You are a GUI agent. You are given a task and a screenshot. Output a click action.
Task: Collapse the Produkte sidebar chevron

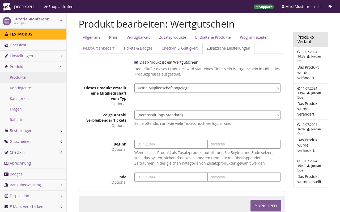tap(61, 67)
